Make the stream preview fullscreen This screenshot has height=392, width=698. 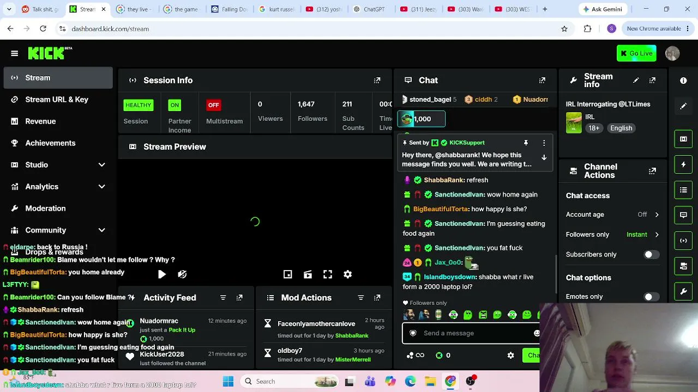(x=328, y=274)
